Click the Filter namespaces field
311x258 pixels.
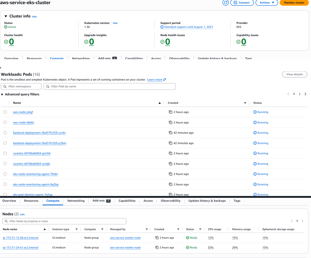pos(21,86)
